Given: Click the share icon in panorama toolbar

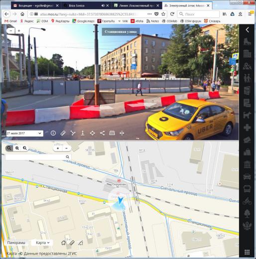Looking at the screenshot, I should coord(102,133).
